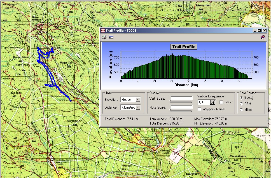Viewport: 271px width, 178px height.
Task: Click the Max Elevation 758,70 m value
Action: click(x=221, y=119)
